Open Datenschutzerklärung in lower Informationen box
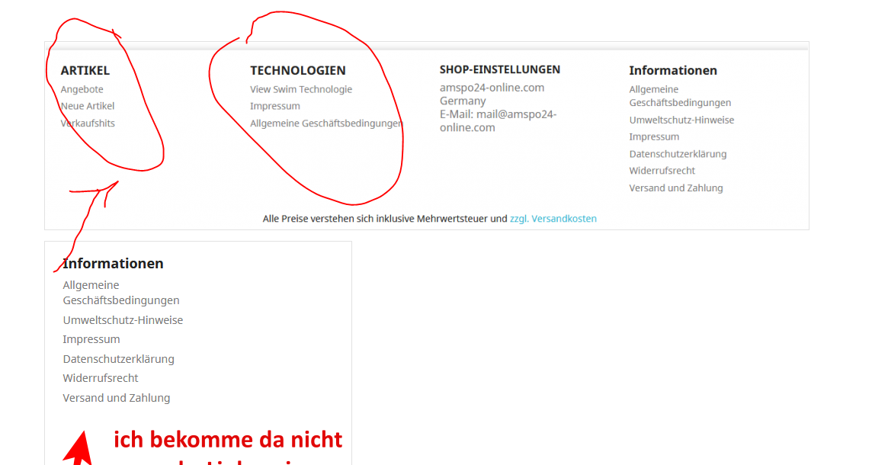 (x=118, y=359)
